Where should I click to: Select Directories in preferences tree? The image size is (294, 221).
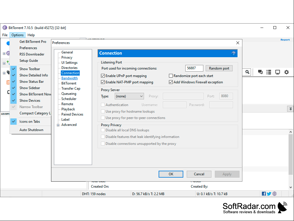click(x=69, y=68)
